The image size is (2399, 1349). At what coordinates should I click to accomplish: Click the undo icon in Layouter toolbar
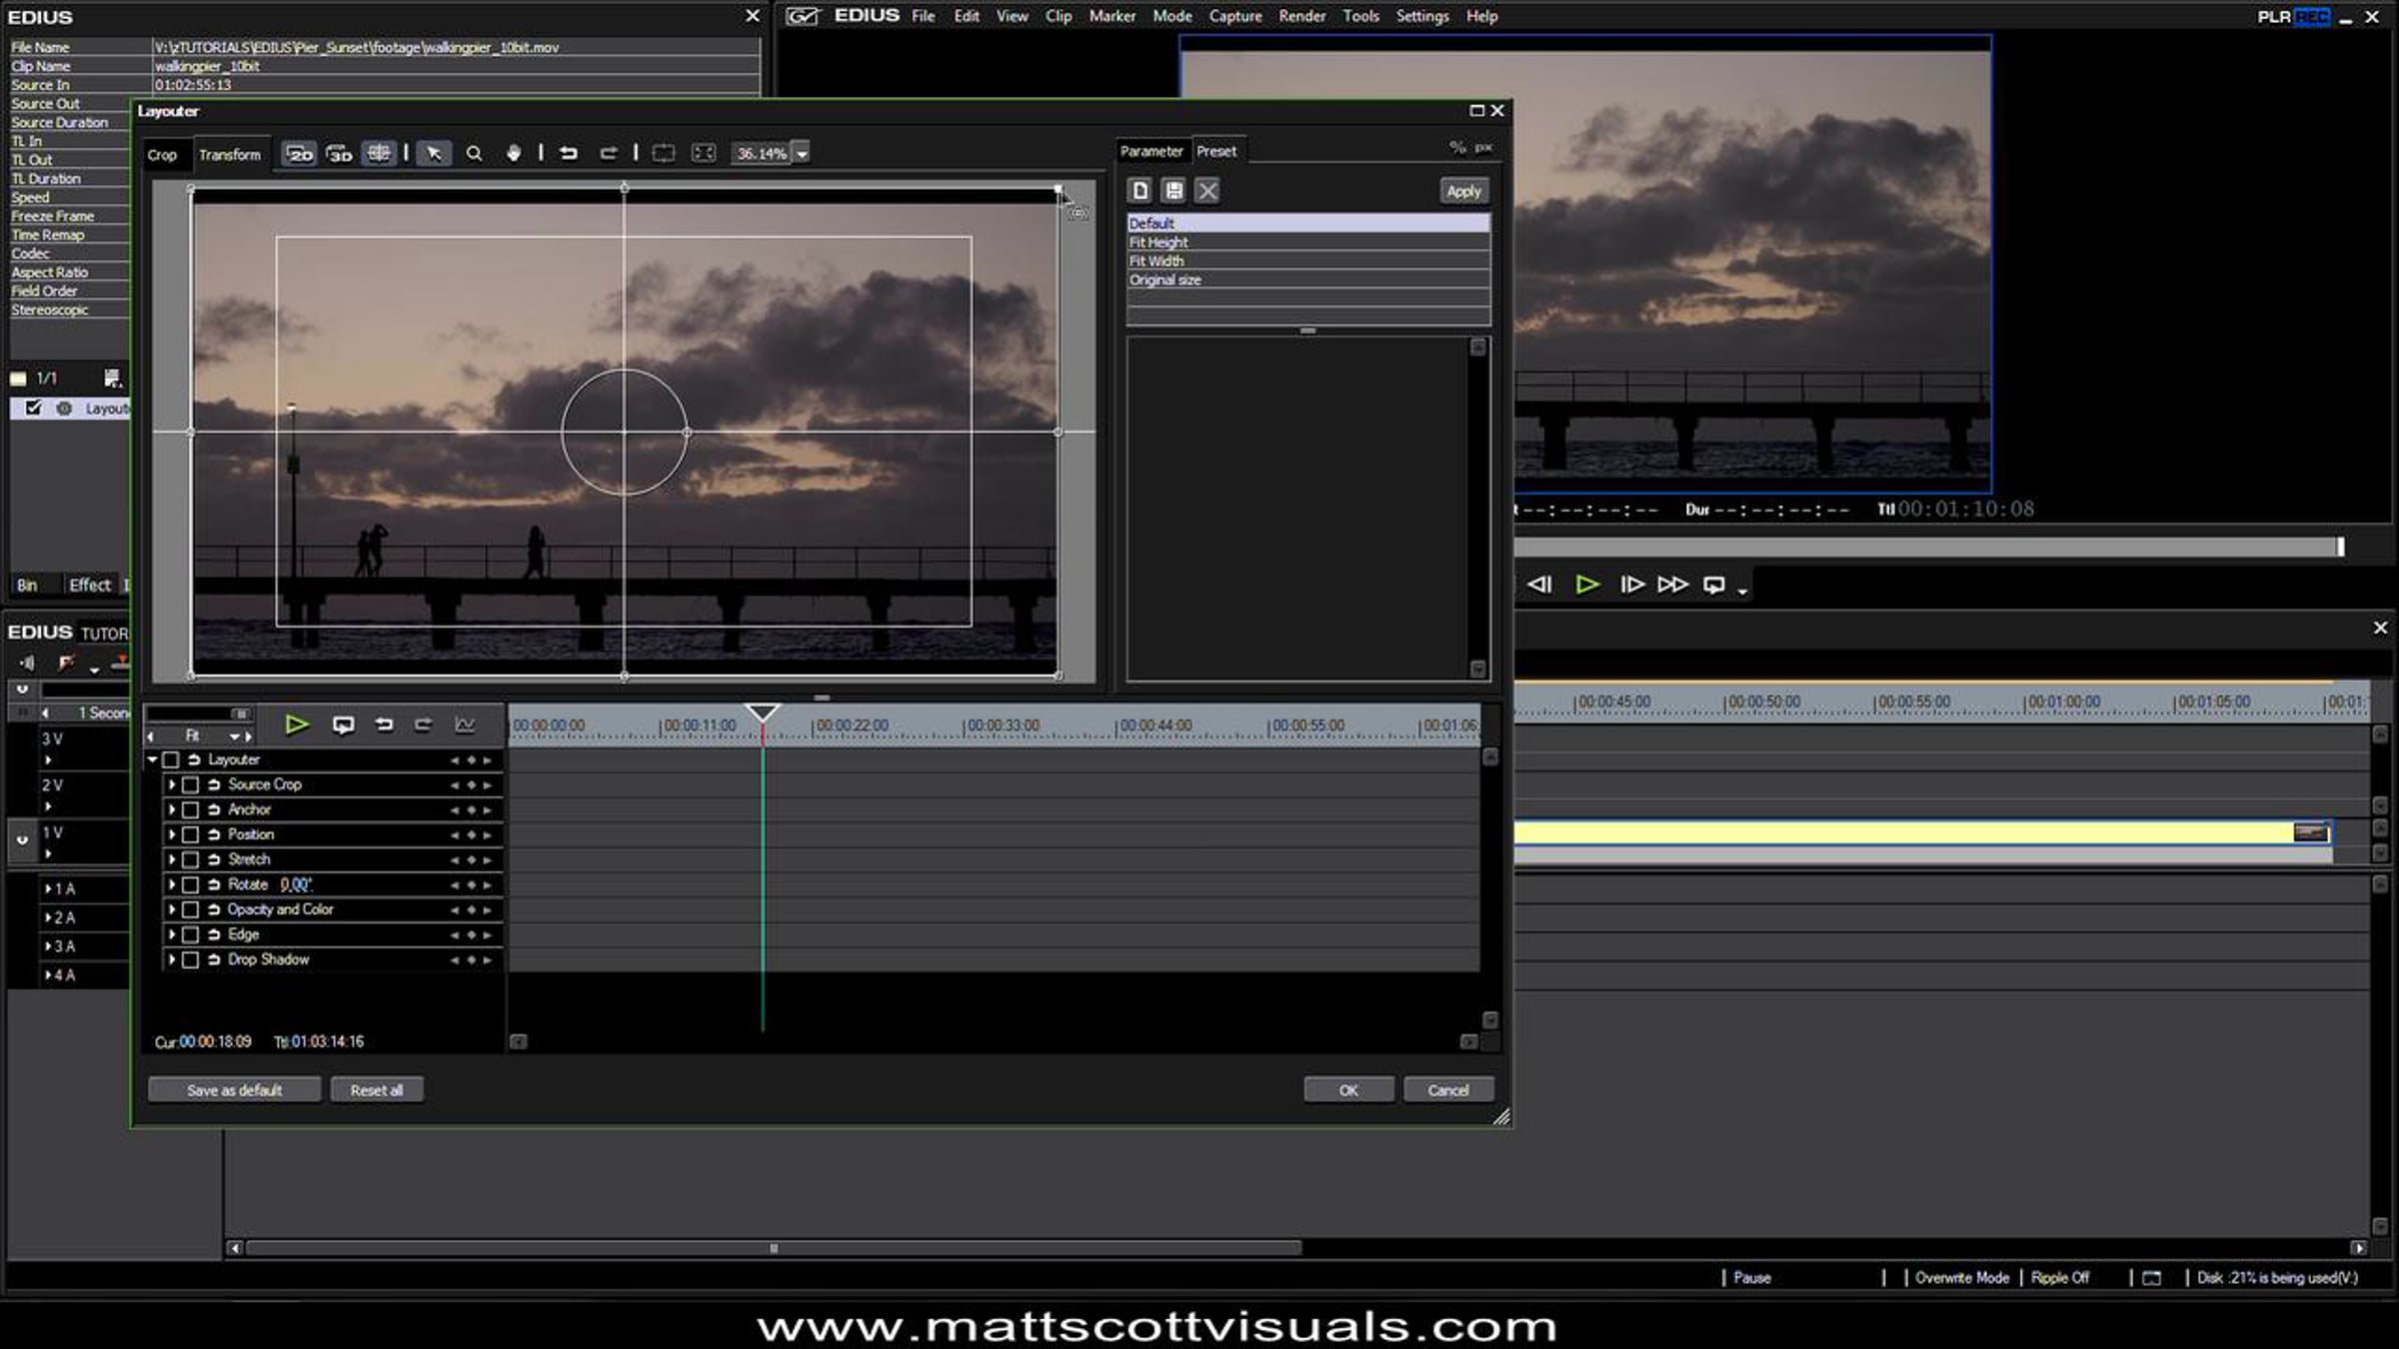click(569, 154)
